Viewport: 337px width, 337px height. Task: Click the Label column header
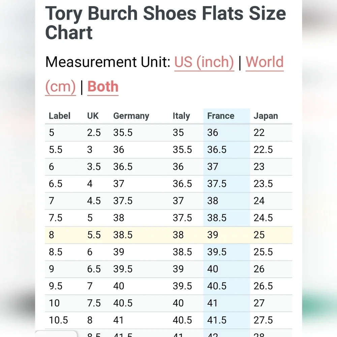[60, 116]
